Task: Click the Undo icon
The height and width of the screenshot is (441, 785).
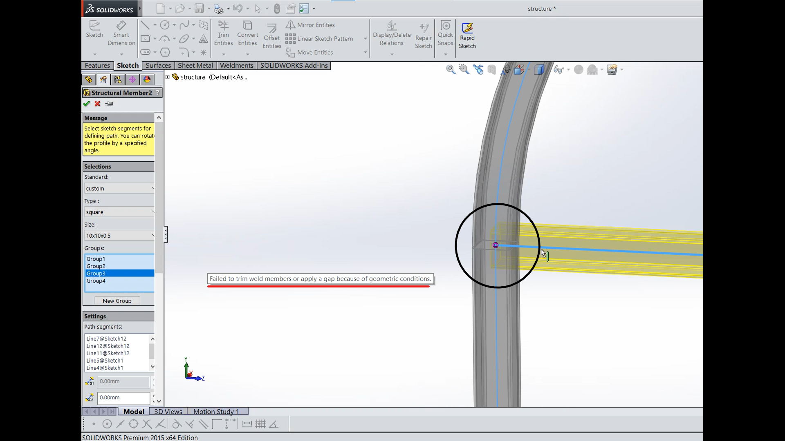Action: click(x=238, y=9)
